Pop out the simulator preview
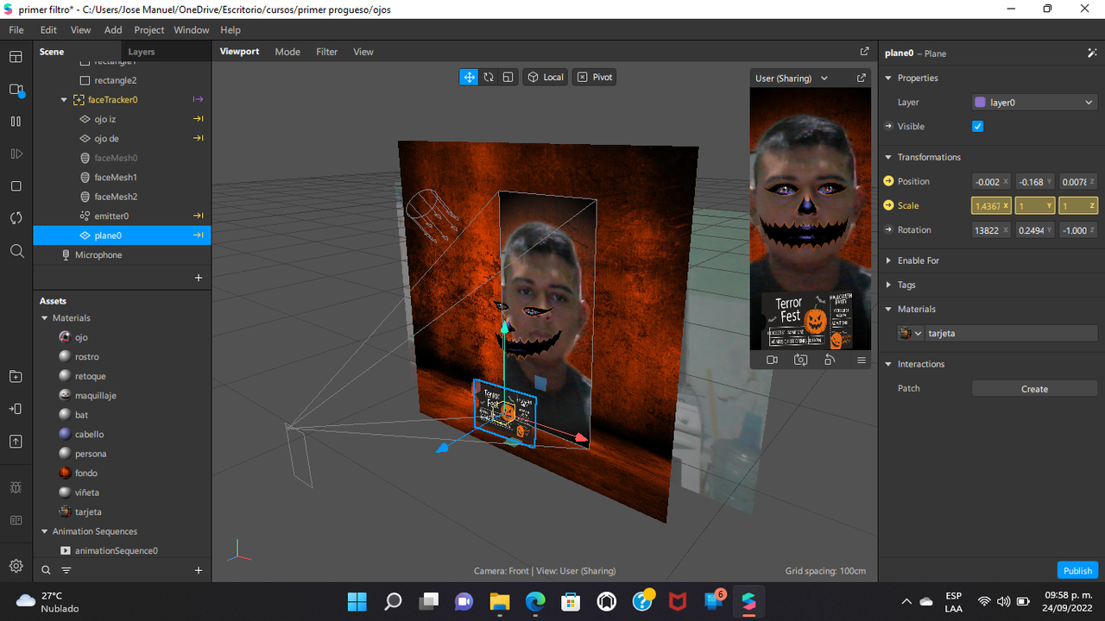1105x621 pixels. 861,78
